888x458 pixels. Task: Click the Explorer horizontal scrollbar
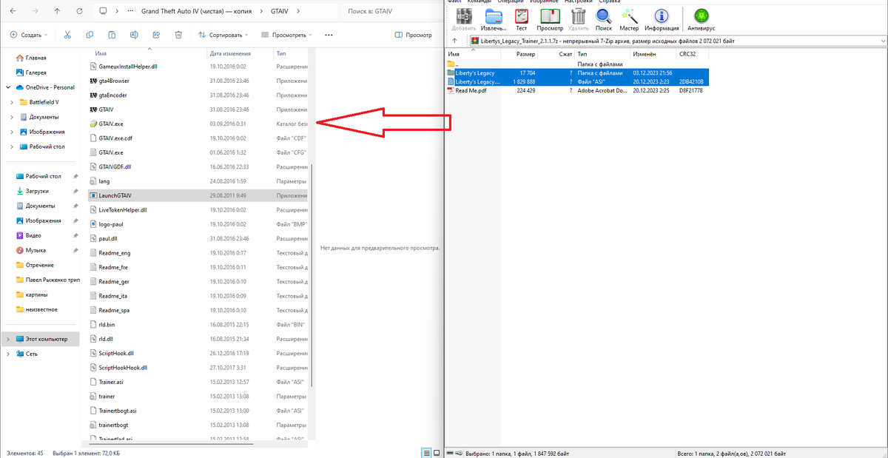coord(170,444)
